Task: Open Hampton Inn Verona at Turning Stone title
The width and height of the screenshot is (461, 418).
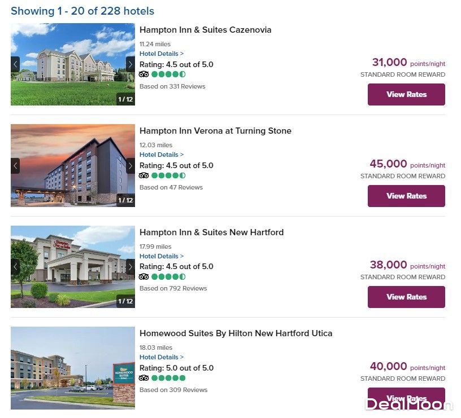Action: (215, 131)
